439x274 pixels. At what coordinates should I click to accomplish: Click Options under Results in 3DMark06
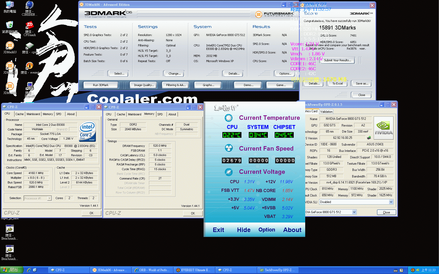pyautogui.click(x=285, y=74)
